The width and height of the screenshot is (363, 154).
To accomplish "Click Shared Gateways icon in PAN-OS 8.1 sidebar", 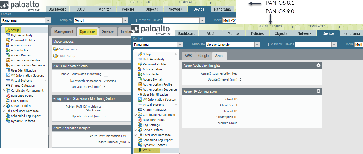I will [8, 86].
